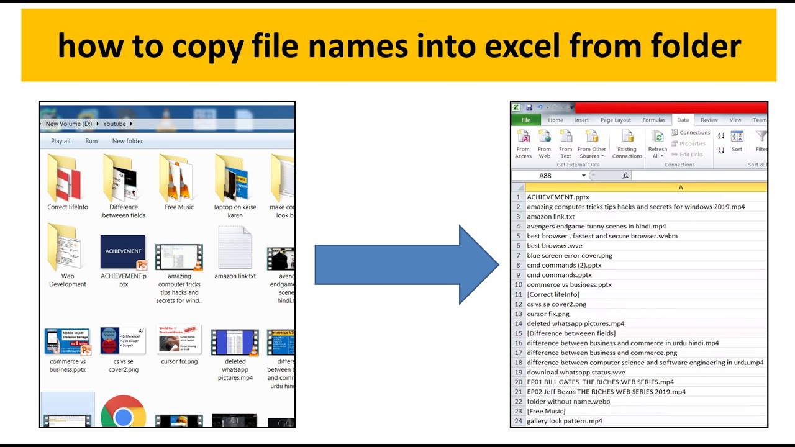Select the cell with 'cmd commands.pptx'

tap(646, 275)
